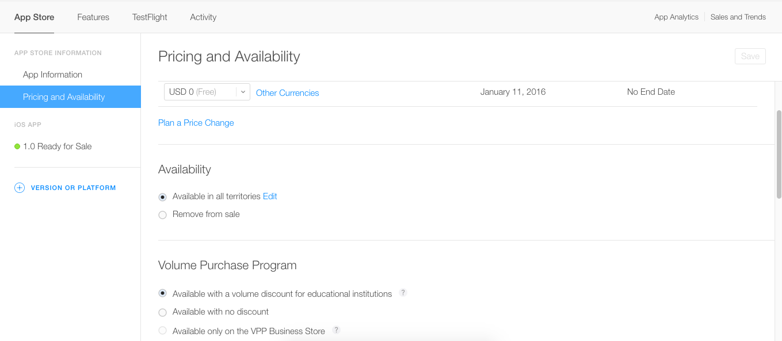
Task: Click the help icon next to educational institutions discount
Action: point(403,293)
